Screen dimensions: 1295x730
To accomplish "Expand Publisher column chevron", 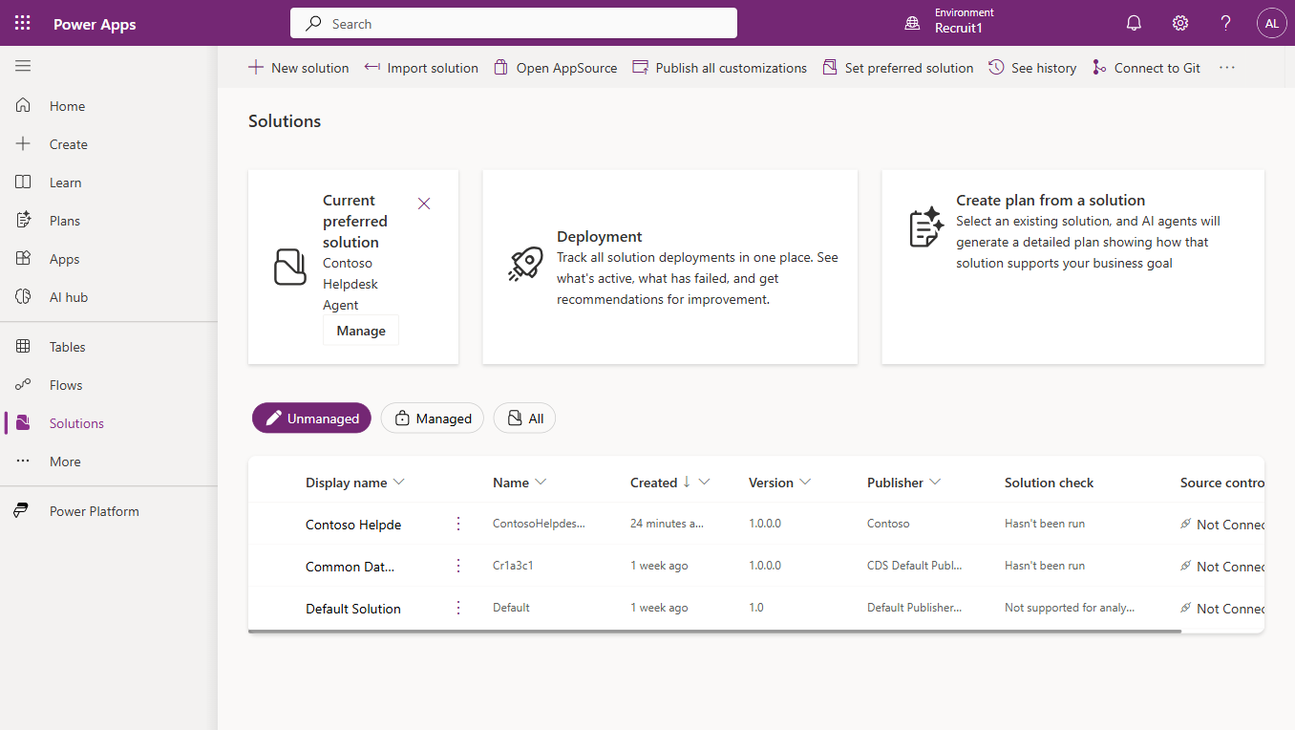I will pyautogui.click(x=935, y=483).
